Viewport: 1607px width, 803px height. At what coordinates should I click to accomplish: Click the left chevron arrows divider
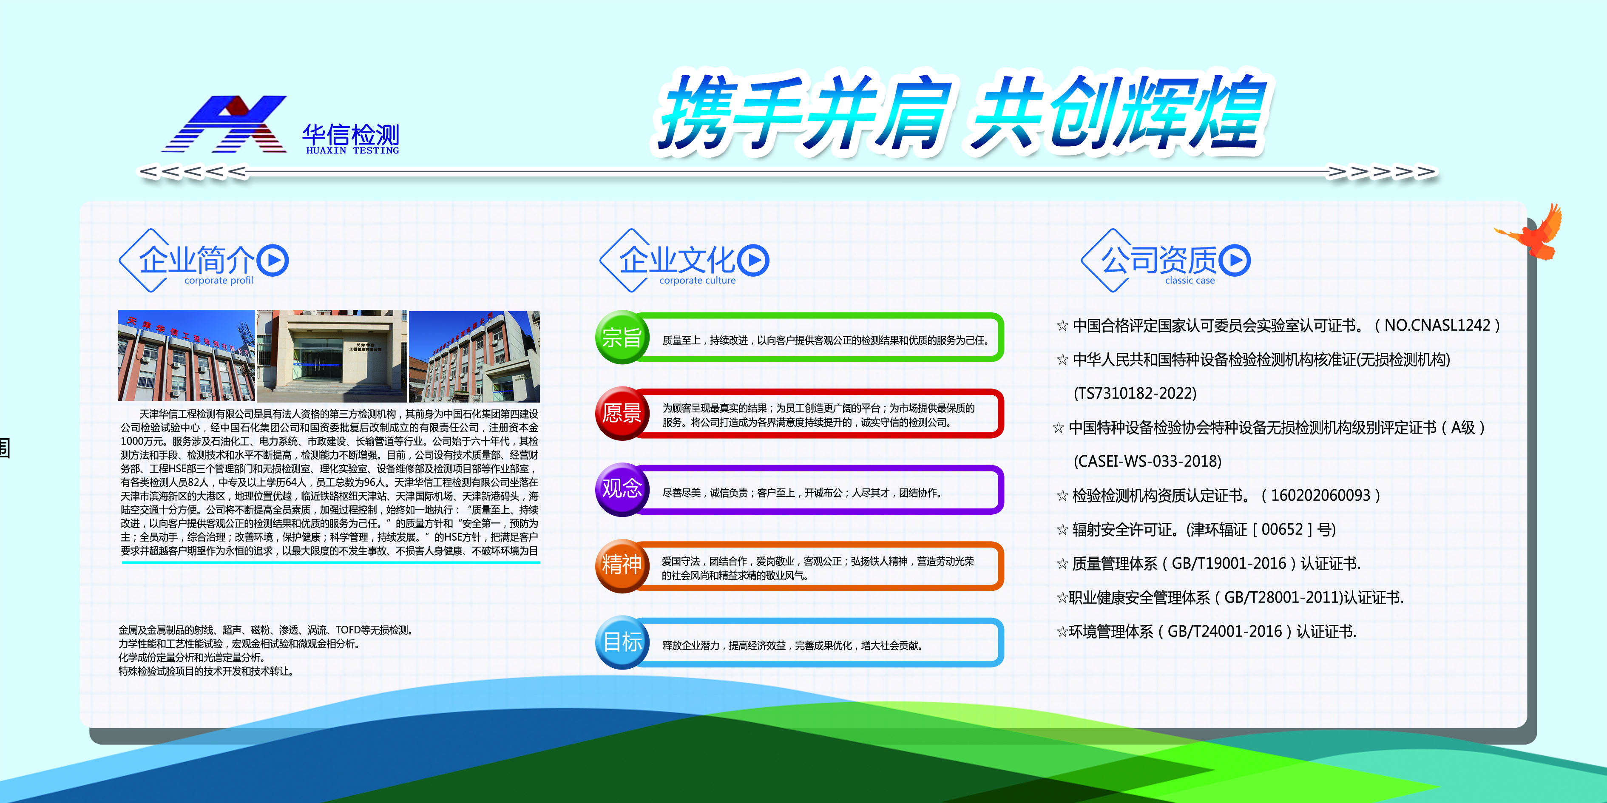tap(192, 172)
